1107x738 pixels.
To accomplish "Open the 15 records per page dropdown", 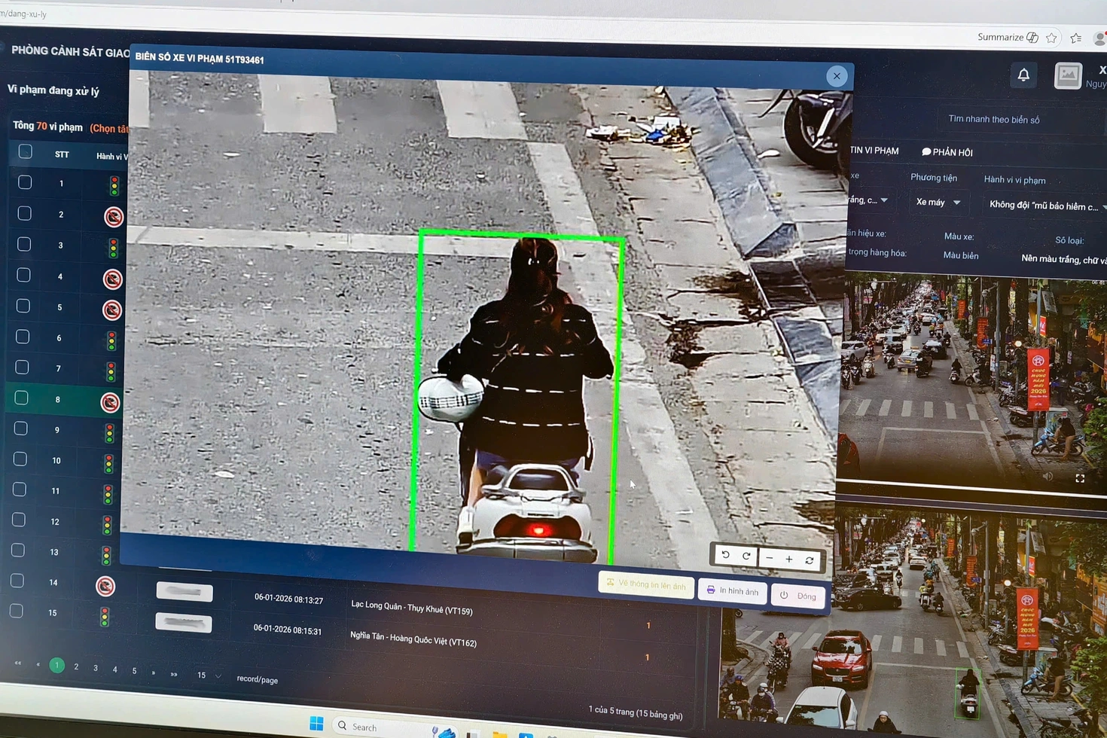I will (209, 675).
